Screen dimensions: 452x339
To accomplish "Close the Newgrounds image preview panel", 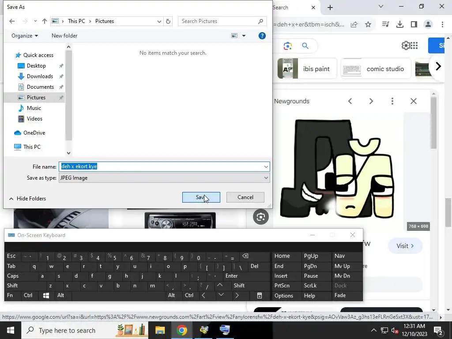I will point(414,101).
